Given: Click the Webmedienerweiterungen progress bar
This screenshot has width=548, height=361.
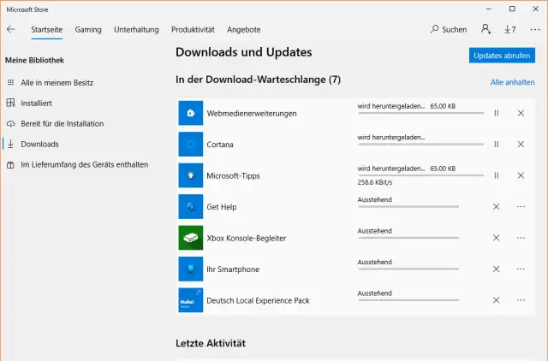Looking at the screenshot, I should coord(420,113).
